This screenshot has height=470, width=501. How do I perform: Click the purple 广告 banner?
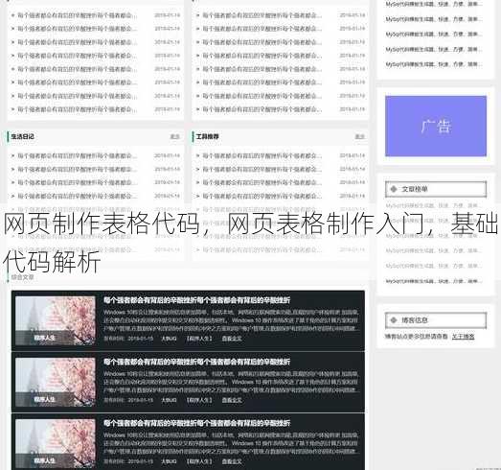(x=436, y=126)
